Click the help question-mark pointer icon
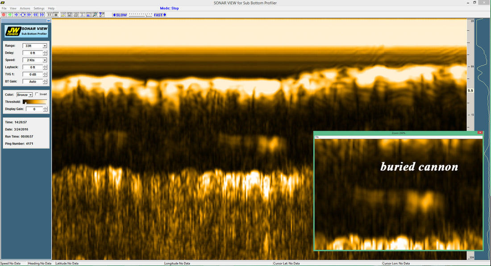491x266 pixels. tap(102, 15)
